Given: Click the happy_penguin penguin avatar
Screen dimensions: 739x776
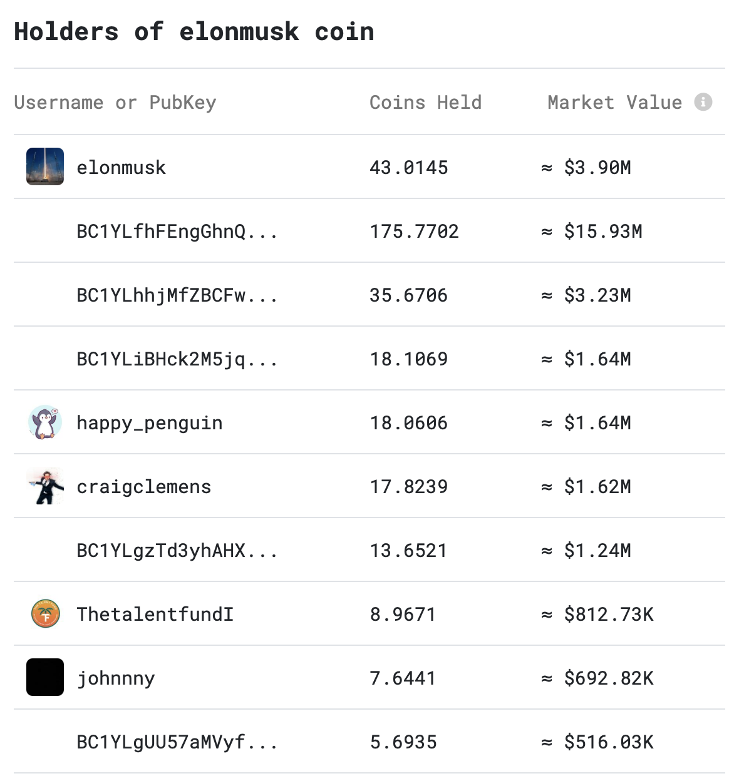Looking at the screenshot, I should point(45,422).
